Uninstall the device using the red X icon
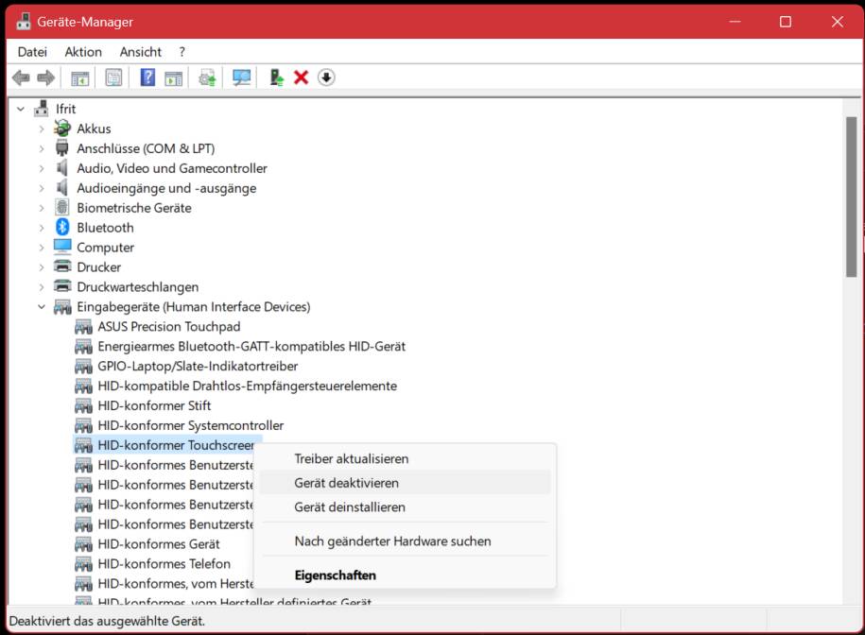865x635 pixels. 300,77
